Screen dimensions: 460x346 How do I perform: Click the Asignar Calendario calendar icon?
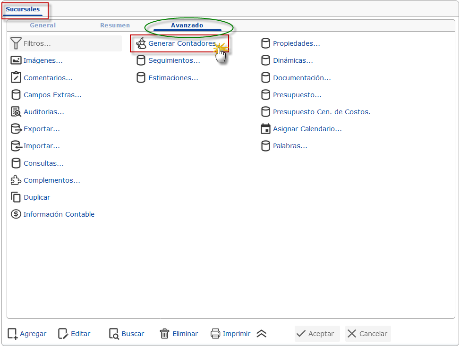tap(265, 129)
